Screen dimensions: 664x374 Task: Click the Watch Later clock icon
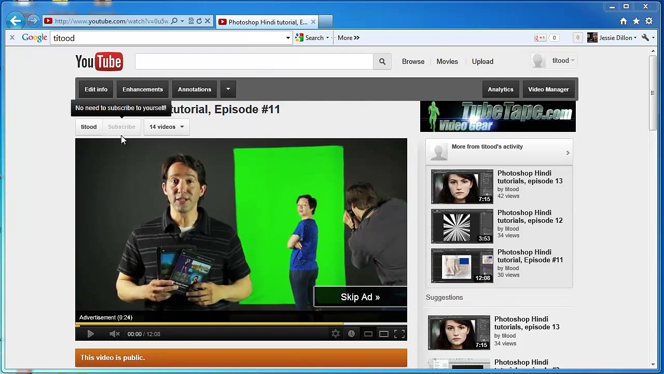tap(351, 334)
